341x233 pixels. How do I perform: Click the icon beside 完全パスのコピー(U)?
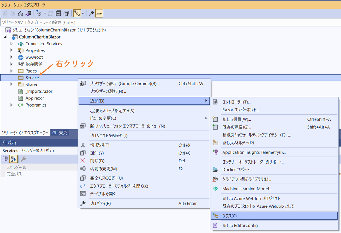click(83, 178)
